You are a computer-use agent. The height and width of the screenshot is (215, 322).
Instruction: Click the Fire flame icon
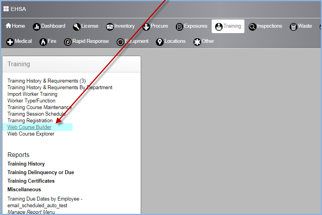coord(43,42)
